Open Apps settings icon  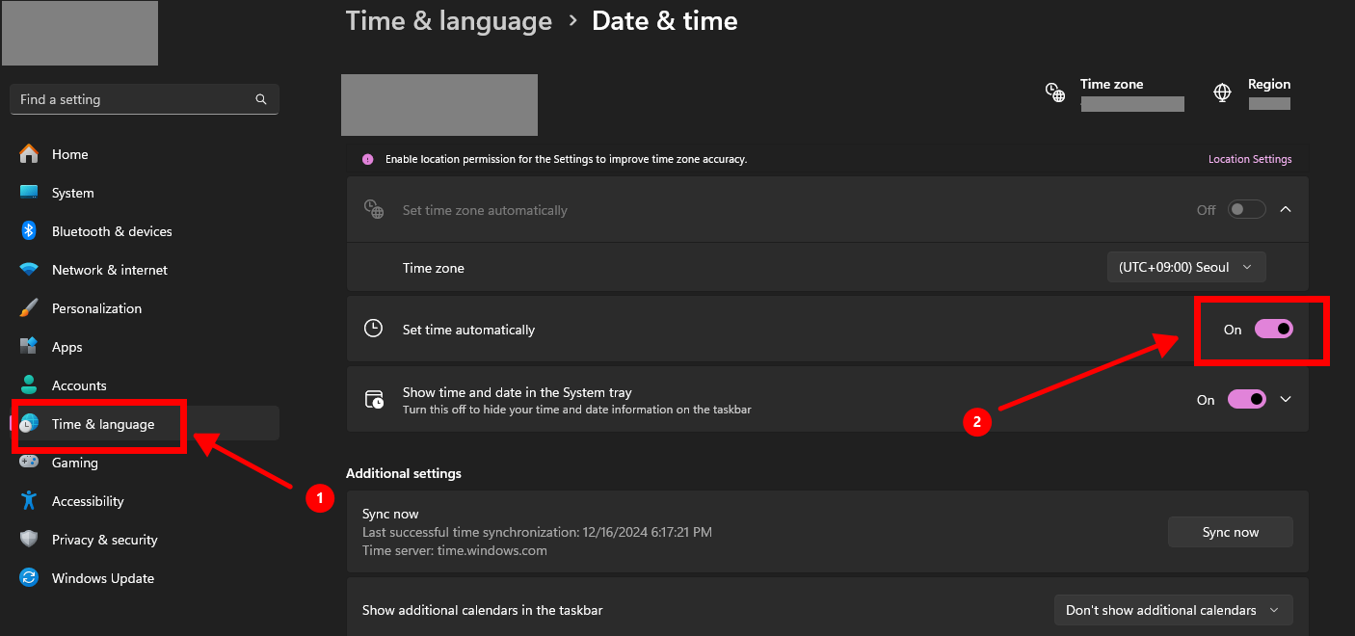click(x=29, y=347)
